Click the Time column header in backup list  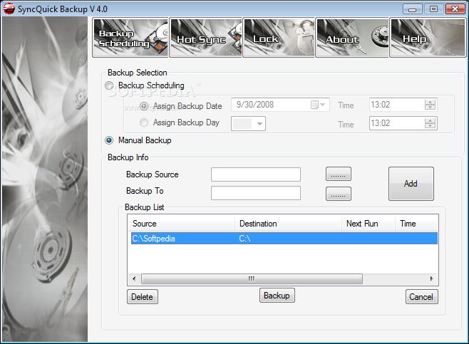click(417, 224)
